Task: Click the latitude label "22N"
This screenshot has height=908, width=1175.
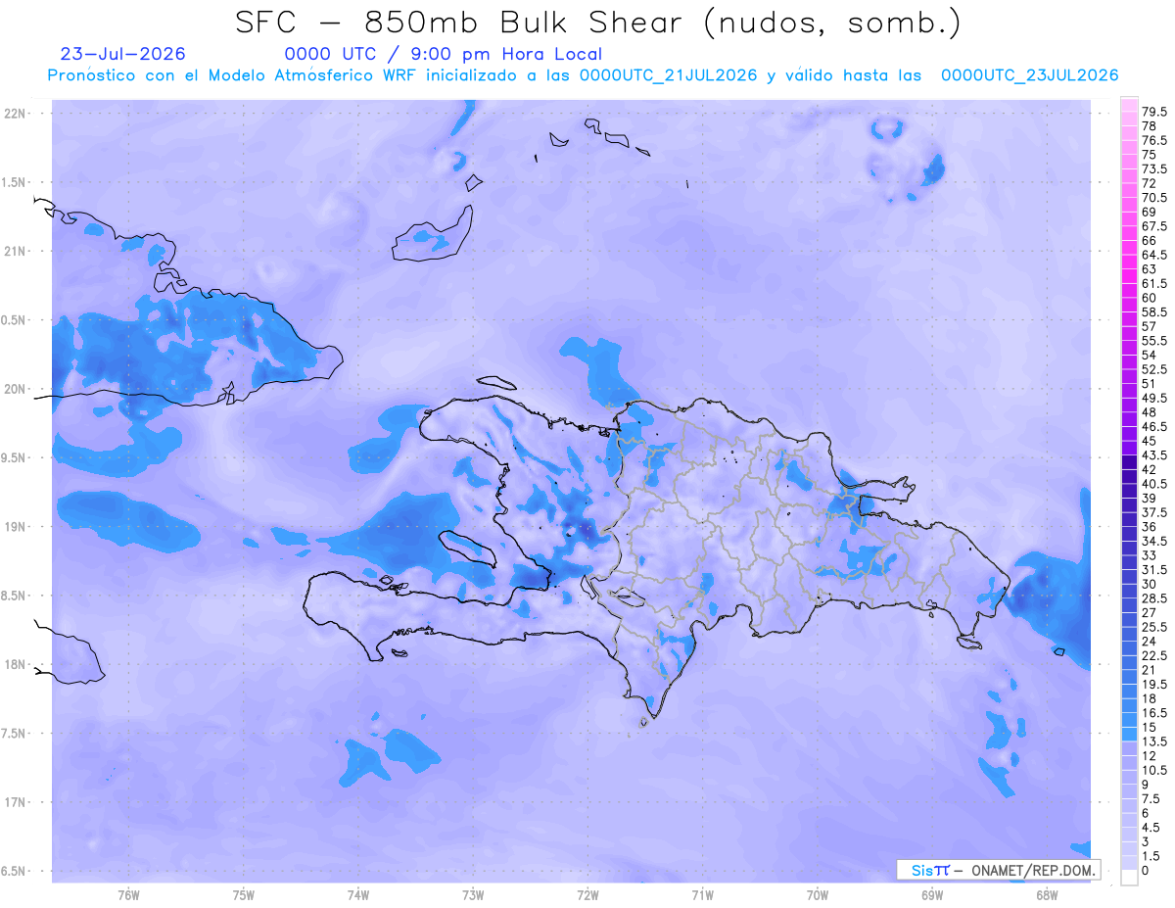Action: pyautogui.click(x=16, y=113)
